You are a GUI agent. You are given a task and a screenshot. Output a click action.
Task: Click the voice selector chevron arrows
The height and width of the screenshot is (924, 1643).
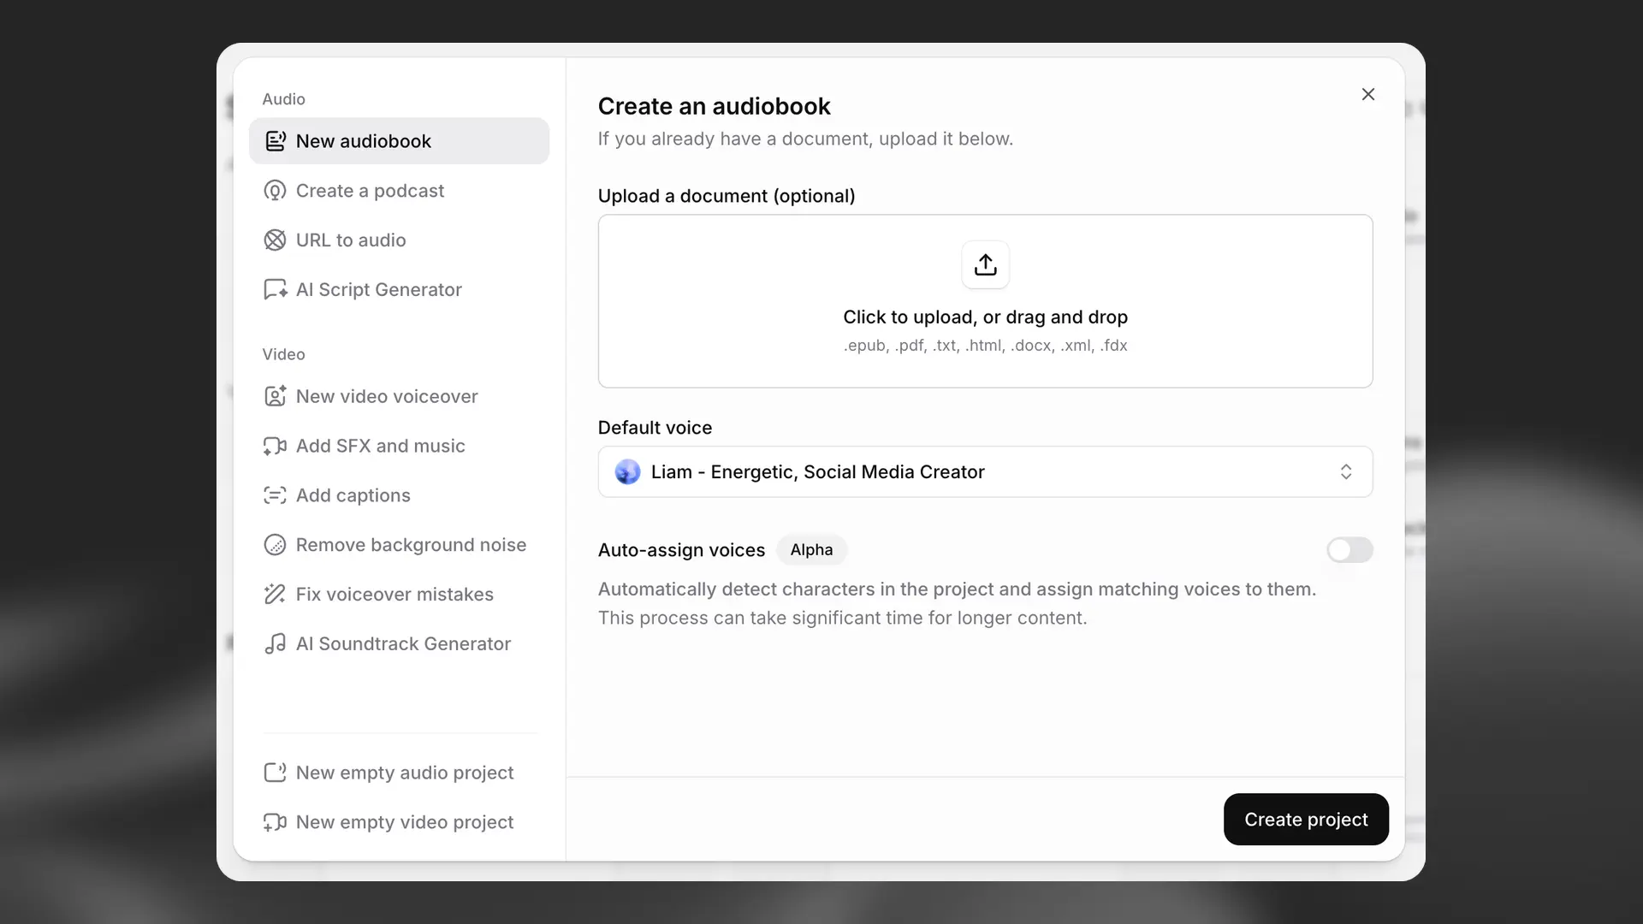(x=1345, y=471)
